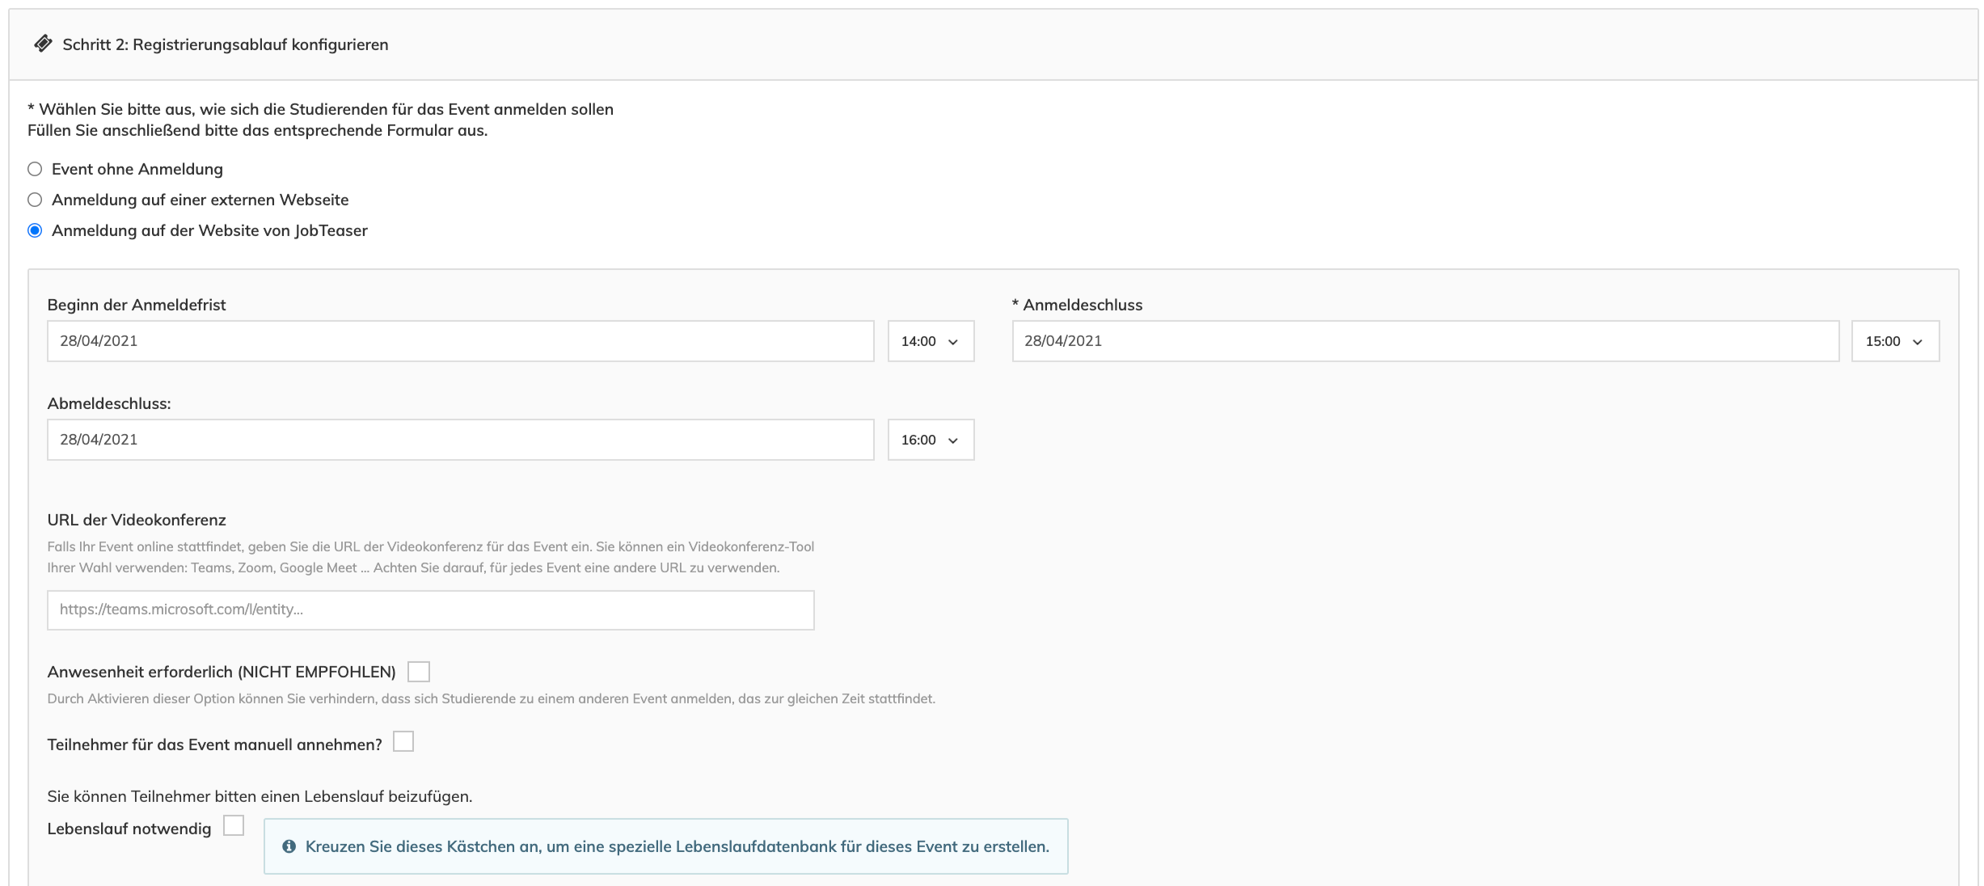
Task: Tick 'Teilnehmer manuell annehmen' checkbox
Action: click(403, 741)
